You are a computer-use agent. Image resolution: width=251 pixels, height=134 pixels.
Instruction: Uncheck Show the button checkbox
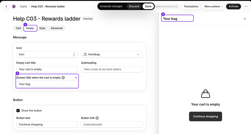tap(18, 110)
